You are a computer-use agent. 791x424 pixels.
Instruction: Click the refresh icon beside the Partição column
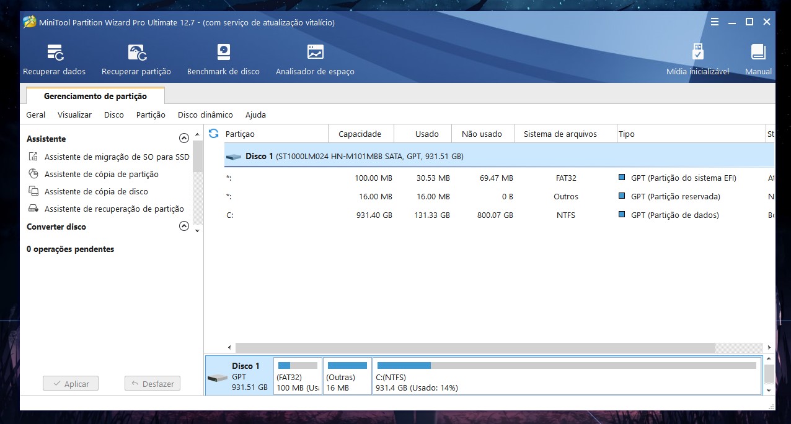coord(214,134)
